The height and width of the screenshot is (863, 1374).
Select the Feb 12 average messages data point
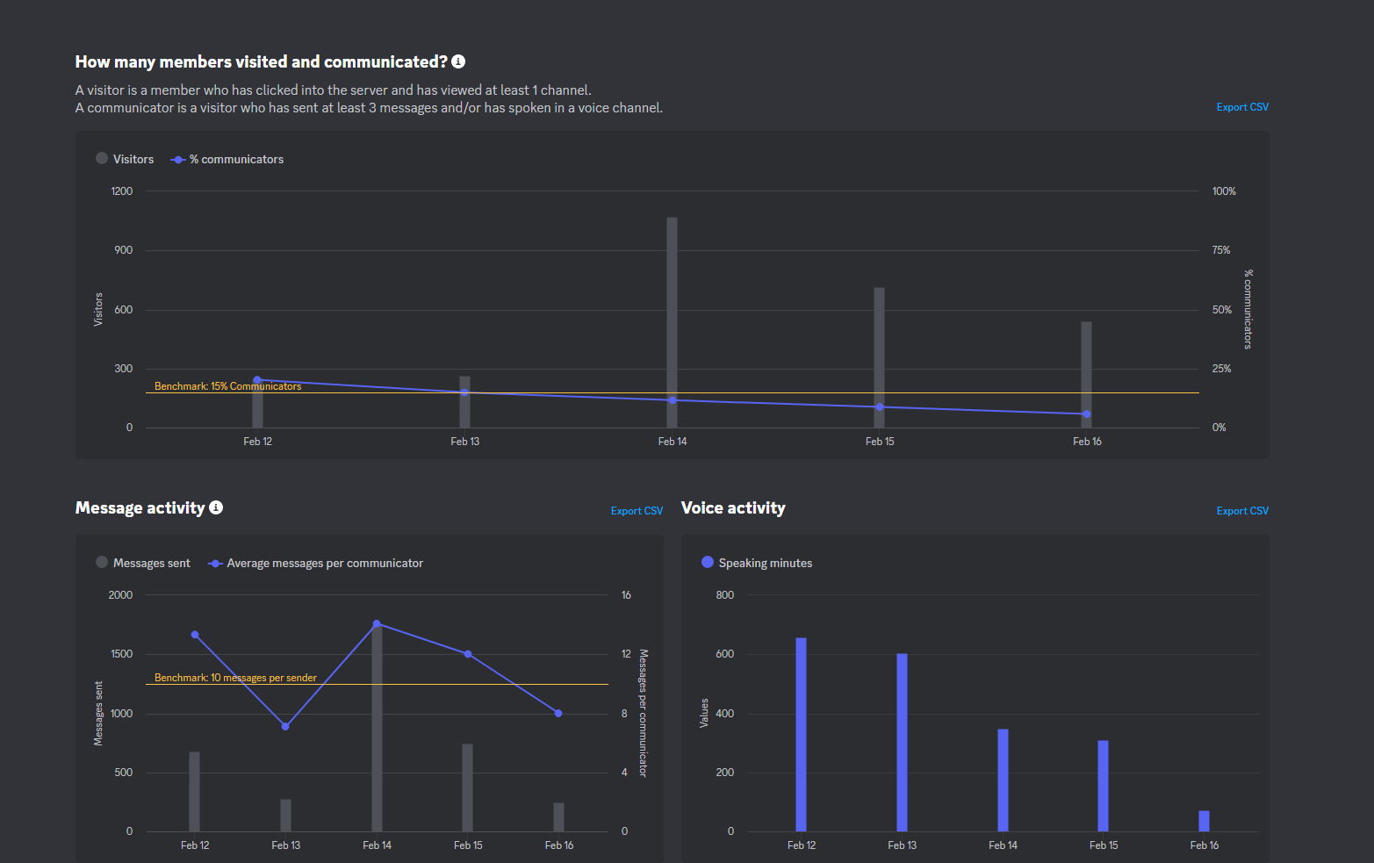pos(195,635)
